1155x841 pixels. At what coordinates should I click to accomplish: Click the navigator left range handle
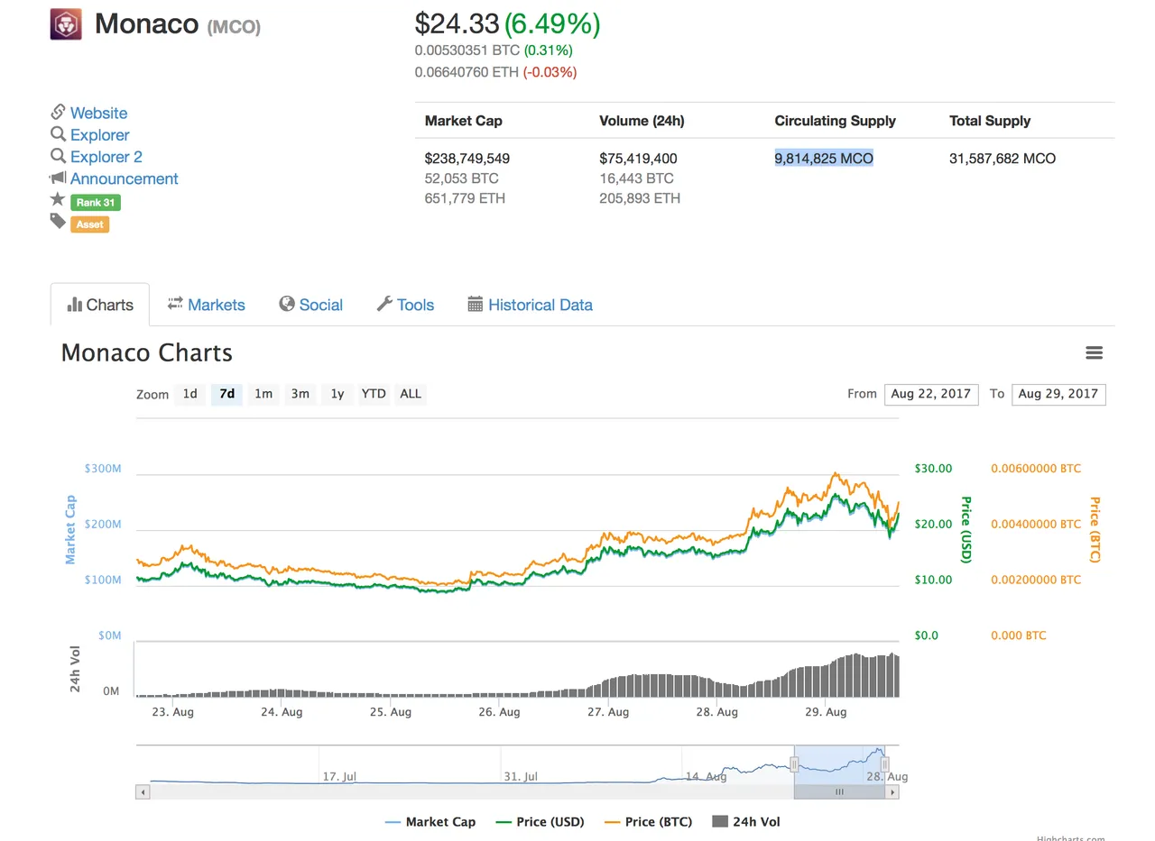[x=794, y=764]
